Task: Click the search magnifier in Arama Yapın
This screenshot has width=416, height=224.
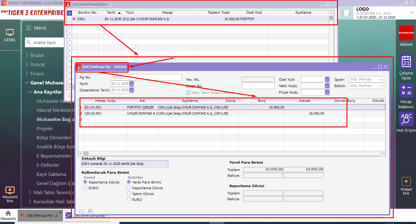Action: click(x=29, y=42)
